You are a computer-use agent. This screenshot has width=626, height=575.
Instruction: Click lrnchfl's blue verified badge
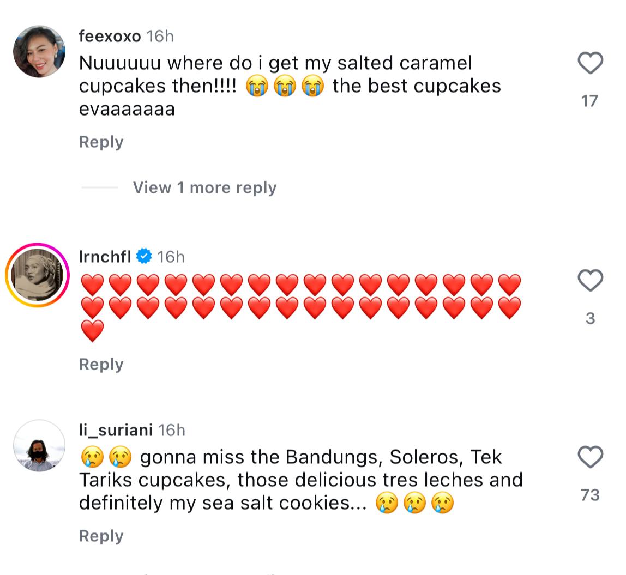pos(144,256)
